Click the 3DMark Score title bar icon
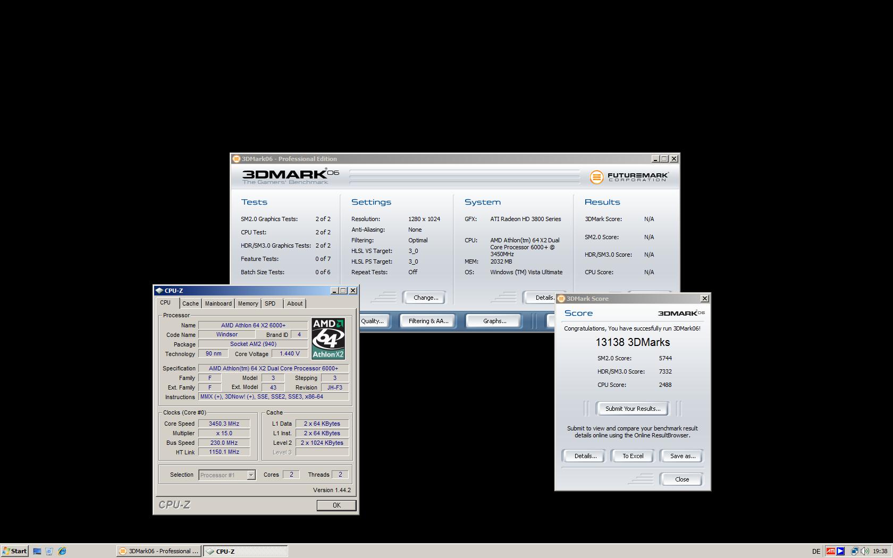The height and width of the screenshot is (558, 893). tap(561, 299)
